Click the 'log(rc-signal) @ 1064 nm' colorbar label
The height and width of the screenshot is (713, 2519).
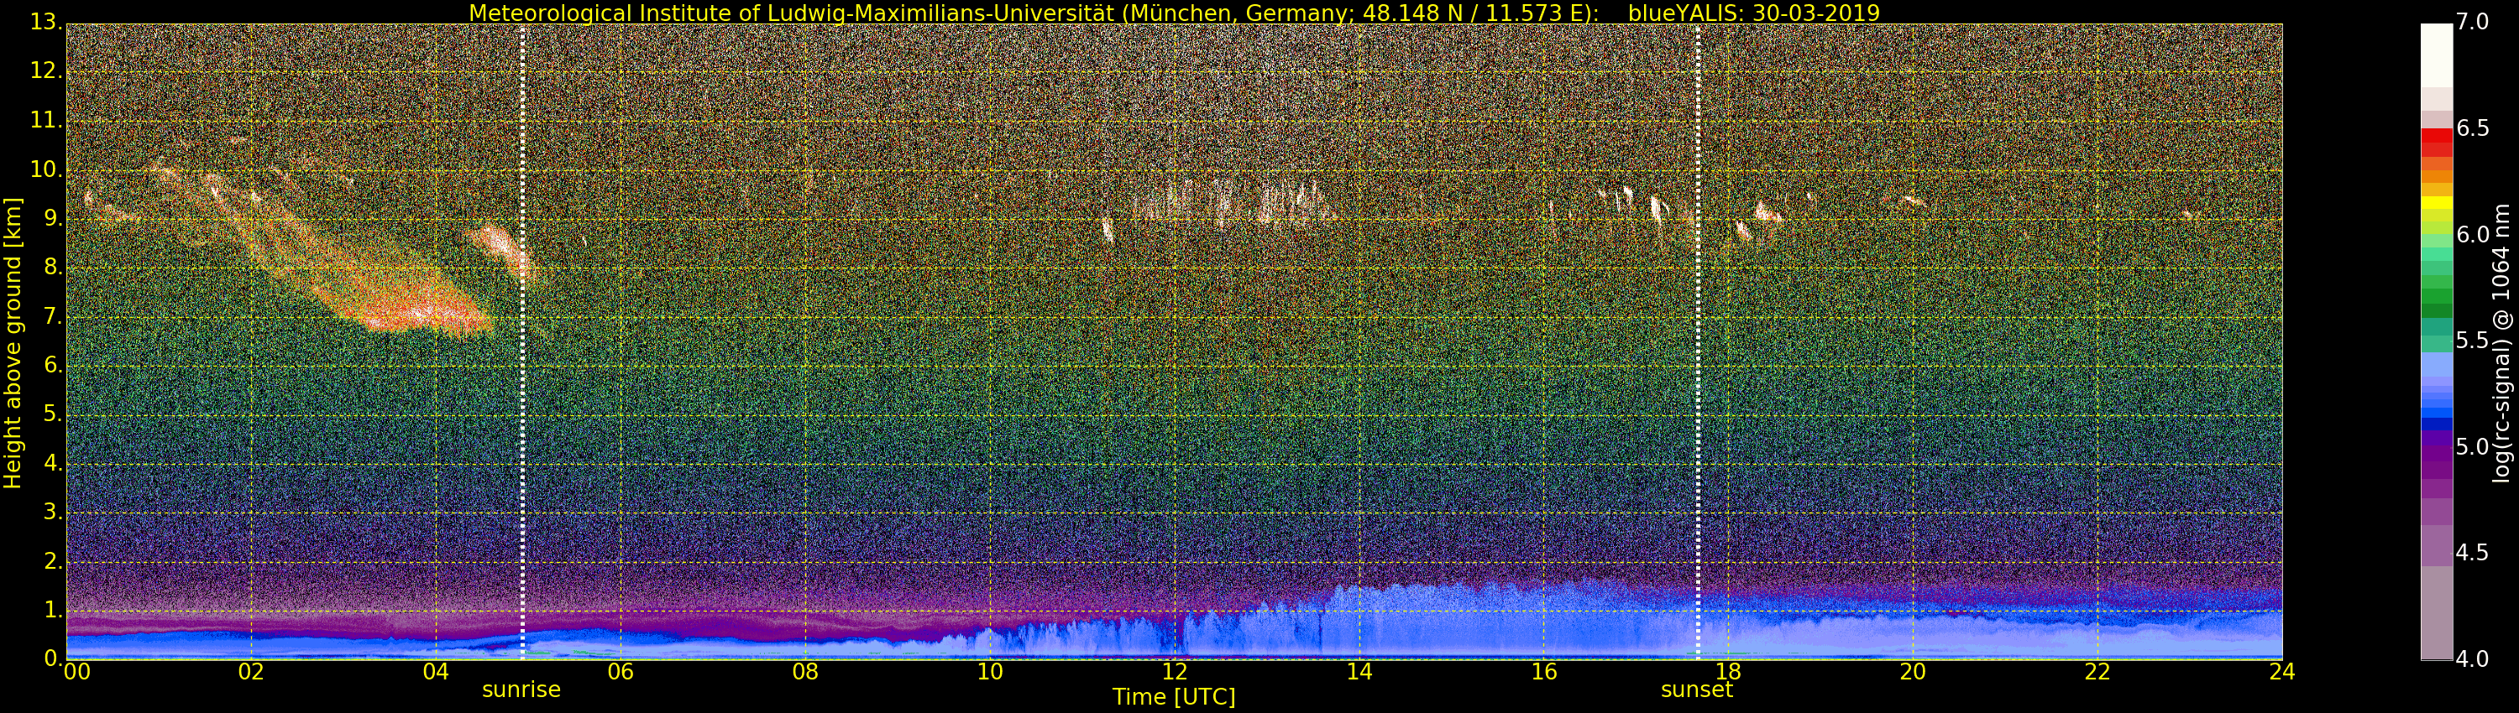2503,343
